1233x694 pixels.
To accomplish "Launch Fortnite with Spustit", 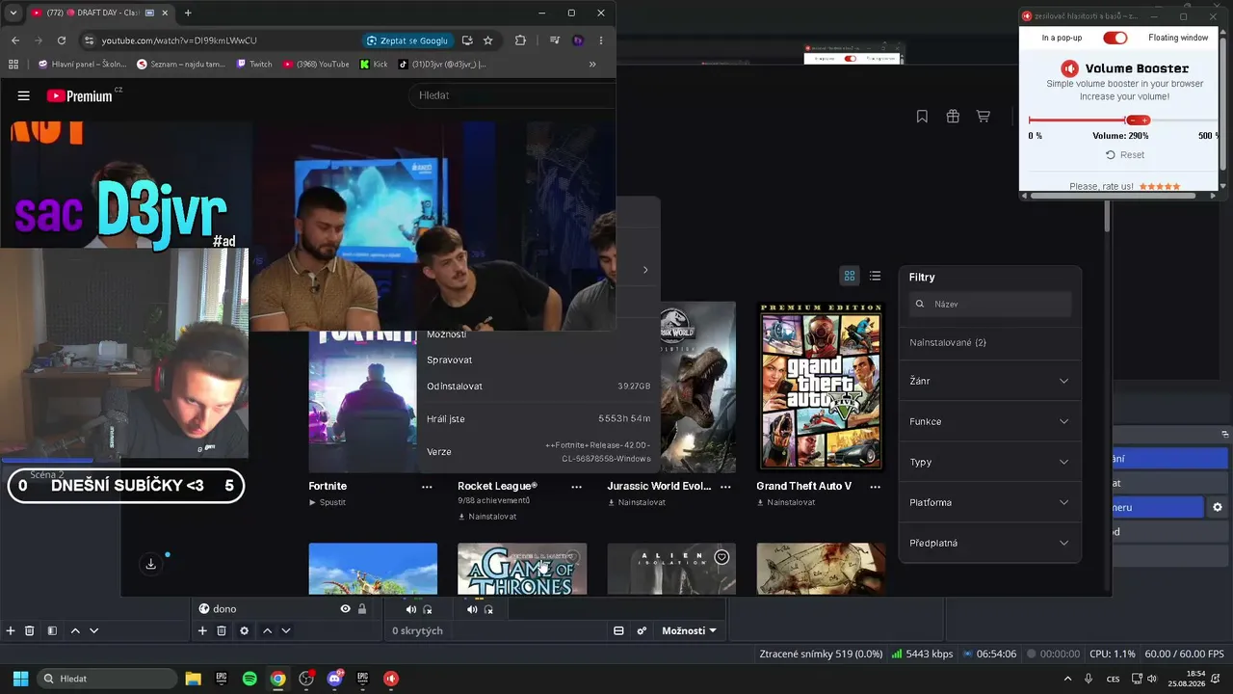I will [328, 502].
